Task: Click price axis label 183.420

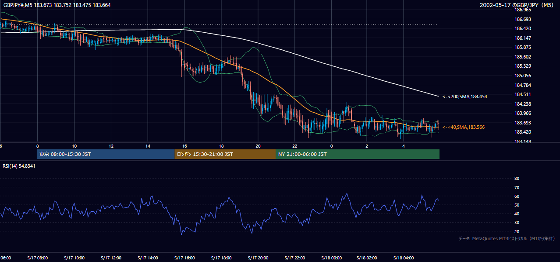Action: coord(522,132)
